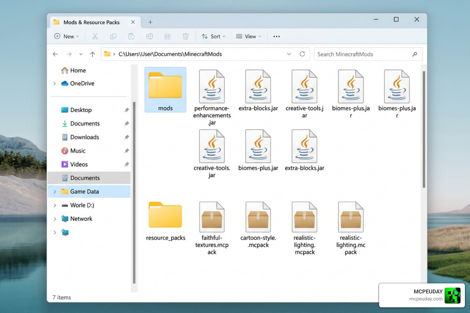This screenshot has height=313, width=470.
Task: Click the Rename icon in toolbar
Action: coord(149,36)
